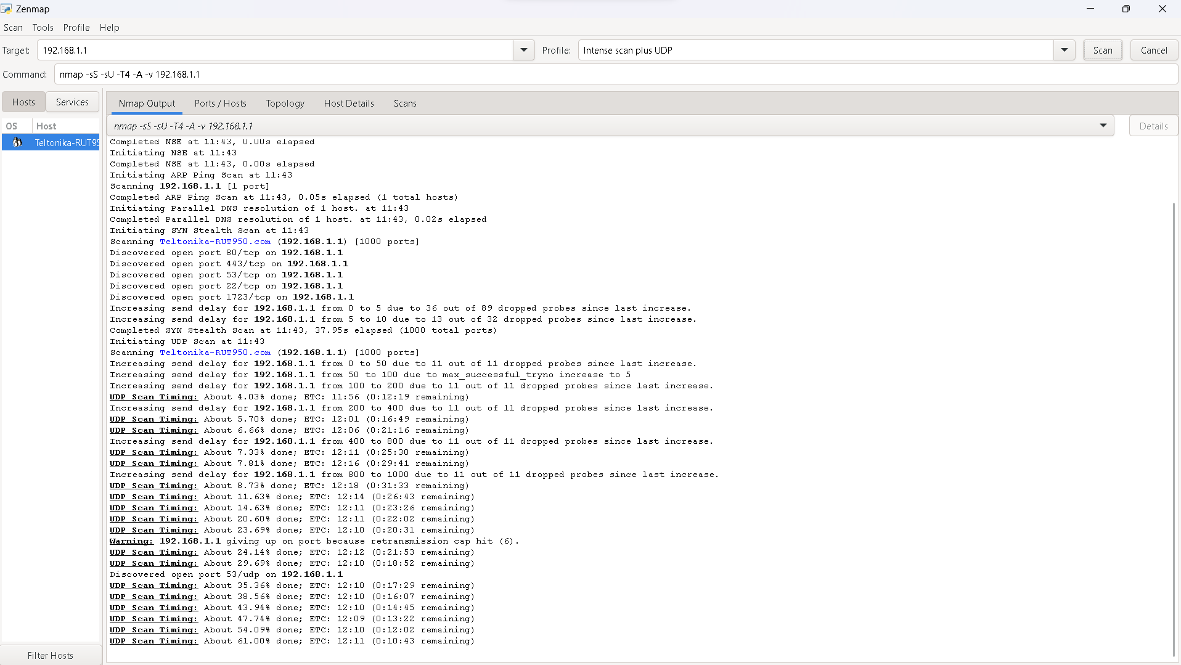The height and width of the screenshot is (665, 1181).
Task: Click first Teltonika-RUT950.com link in SYN scan line
Action: tap(215, 242)
